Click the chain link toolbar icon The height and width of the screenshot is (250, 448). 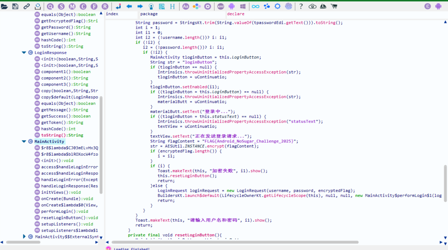click(x=27, y=6)
